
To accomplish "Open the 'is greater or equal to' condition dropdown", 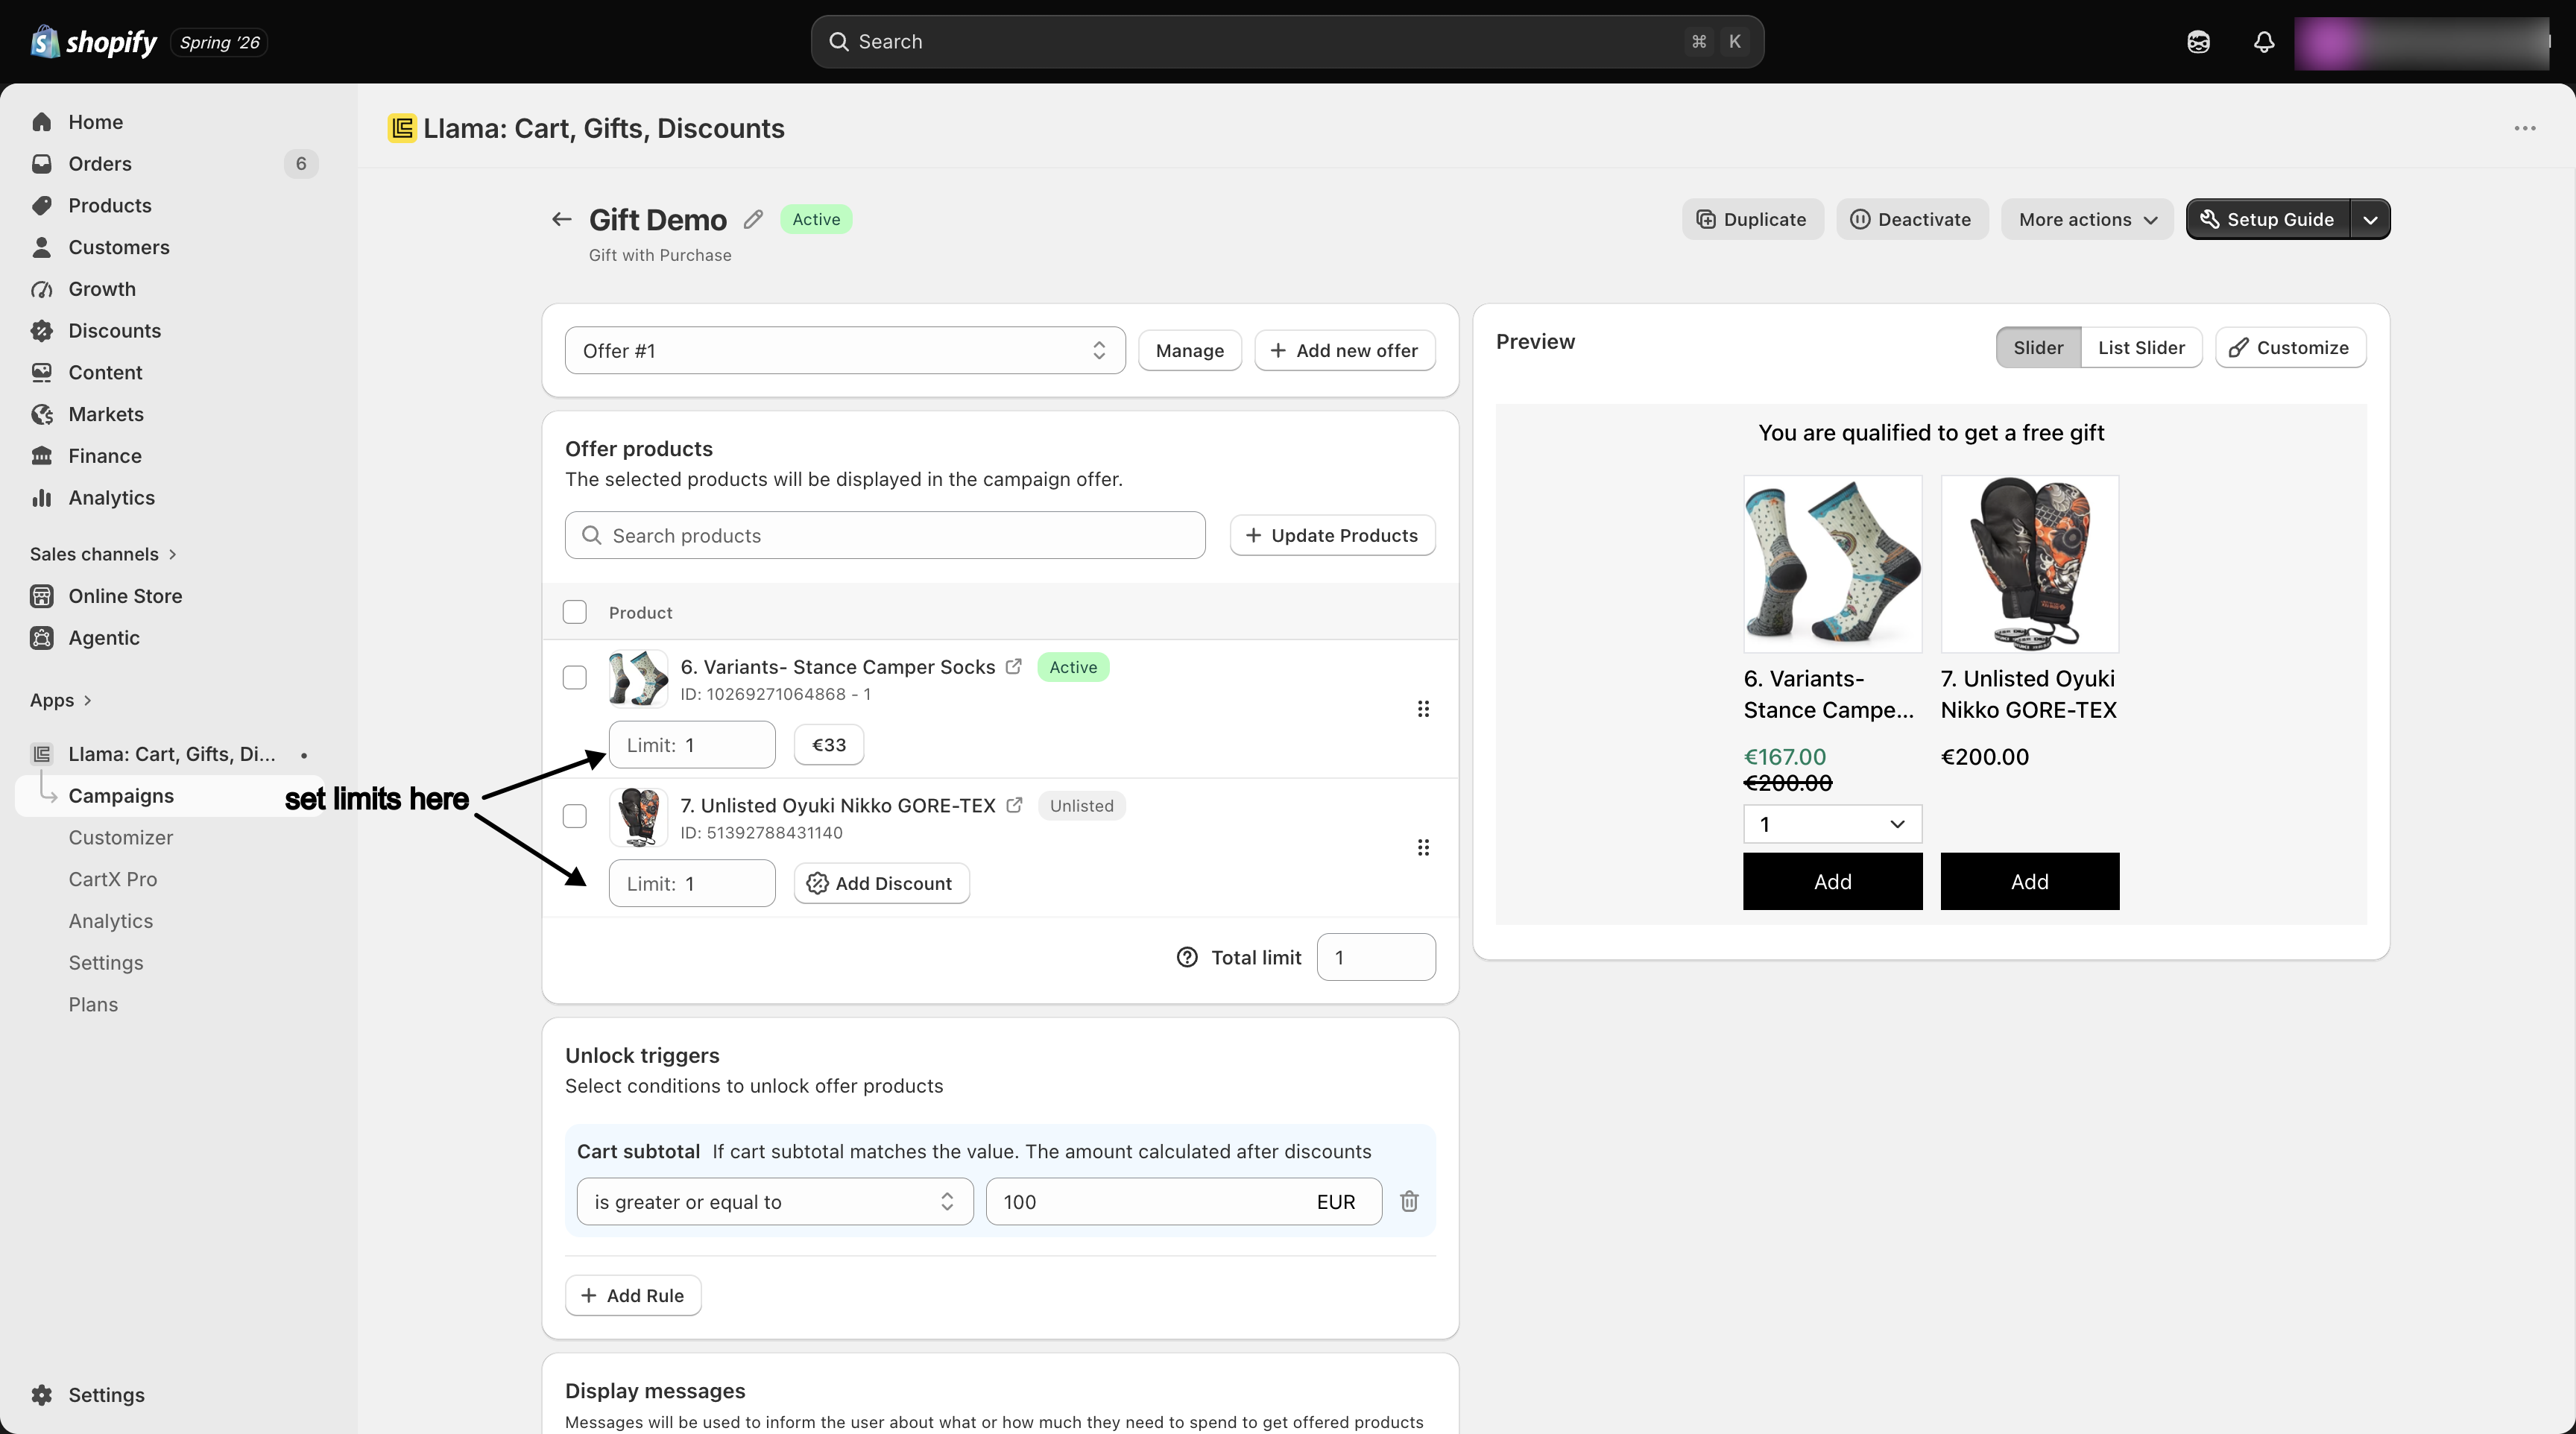I will pos(775,1201).
